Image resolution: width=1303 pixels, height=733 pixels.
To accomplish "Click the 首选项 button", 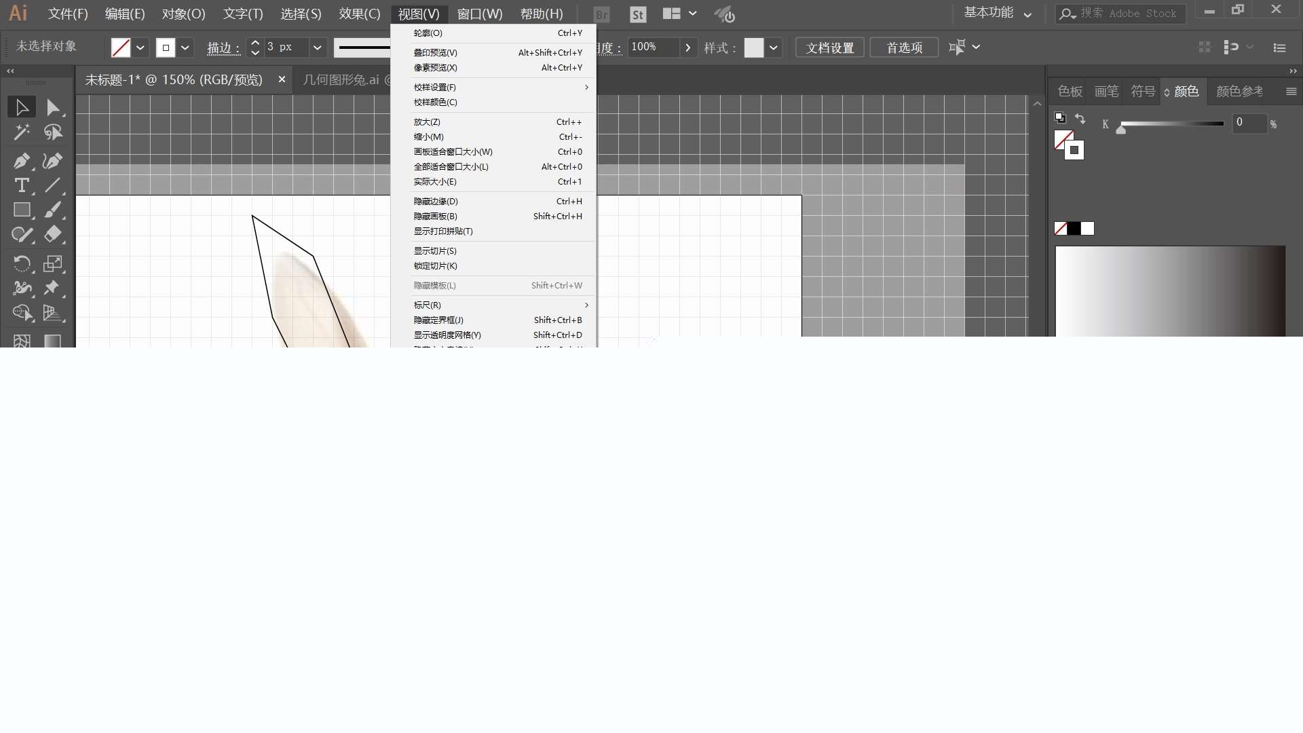I will (904, 48).
